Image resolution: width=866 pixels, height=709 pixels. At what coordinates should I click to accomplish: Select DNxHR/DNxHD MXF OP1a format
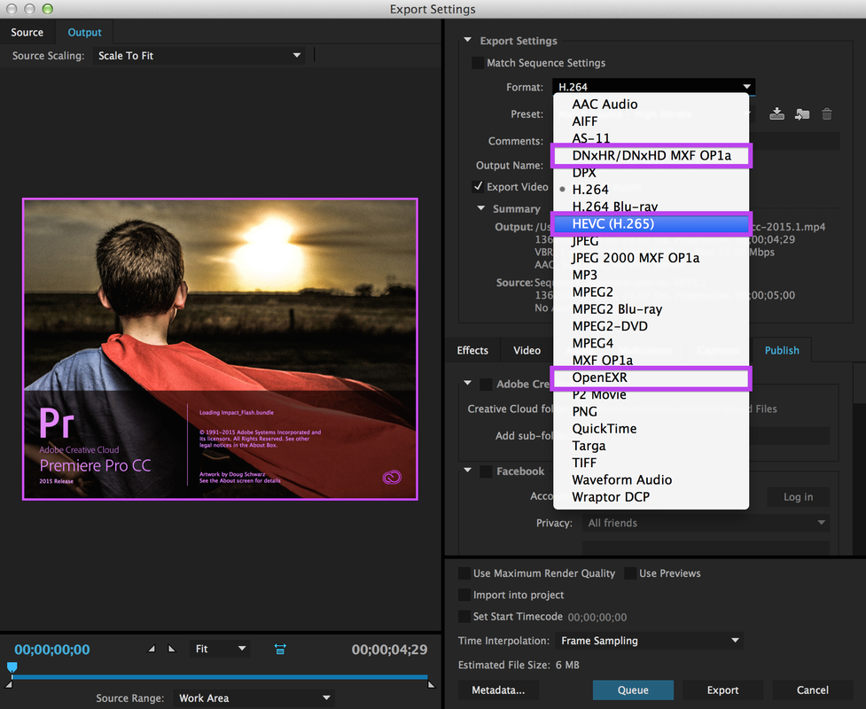[x=651, y=155]
